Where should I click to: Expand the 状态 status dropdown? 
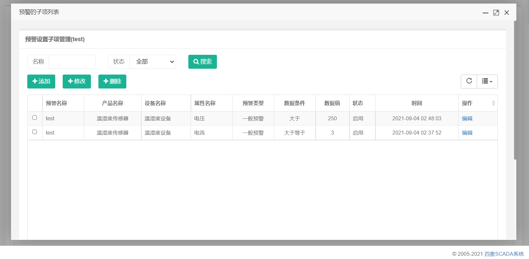153,62
